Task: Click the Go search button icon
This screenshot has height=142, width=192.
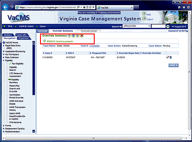Action: pyautogui.click(x=167, y=26)
